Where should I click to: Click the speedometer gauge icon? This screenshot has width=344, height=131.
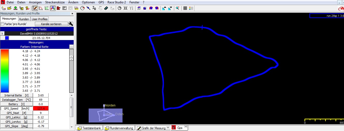click(x=82, y=8)
